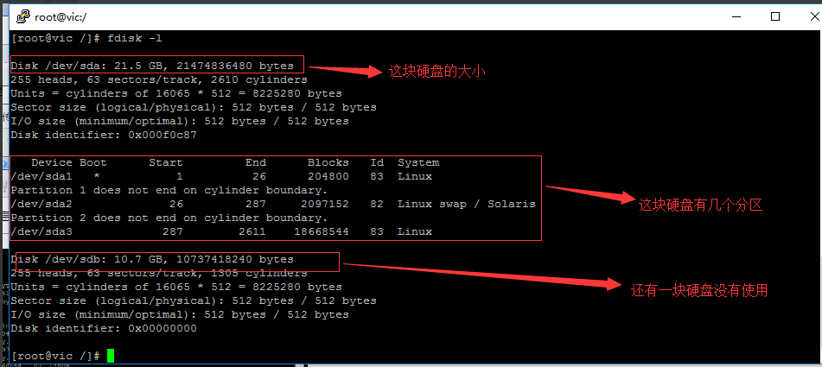822x367 pixels.
Task: Close the root@vic terminal window
Action: [812, 16]
